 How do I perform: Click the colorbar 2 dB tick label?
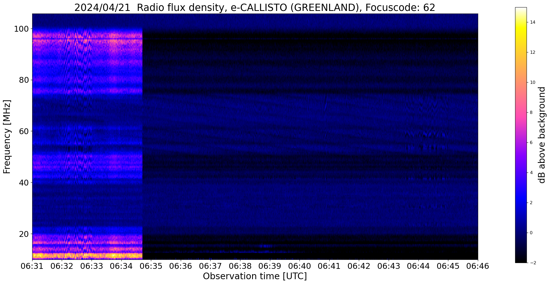531,203
